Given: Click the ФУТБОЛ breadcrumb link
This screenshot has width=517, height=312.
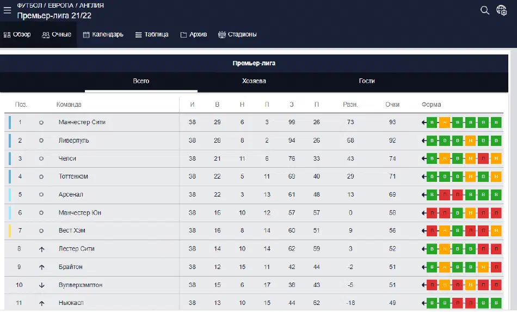Looking at the screenshot, I should click(29, 5).
